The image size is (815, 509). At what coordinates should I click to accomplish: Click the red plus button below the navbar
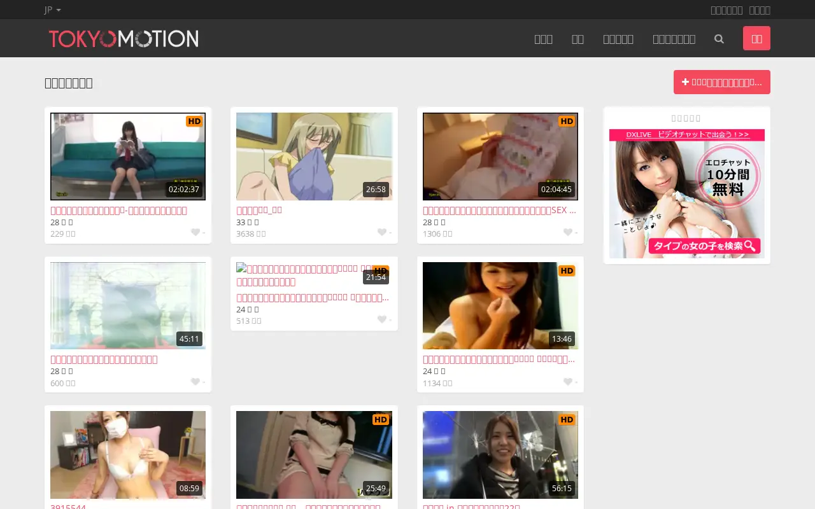[722, 82]
